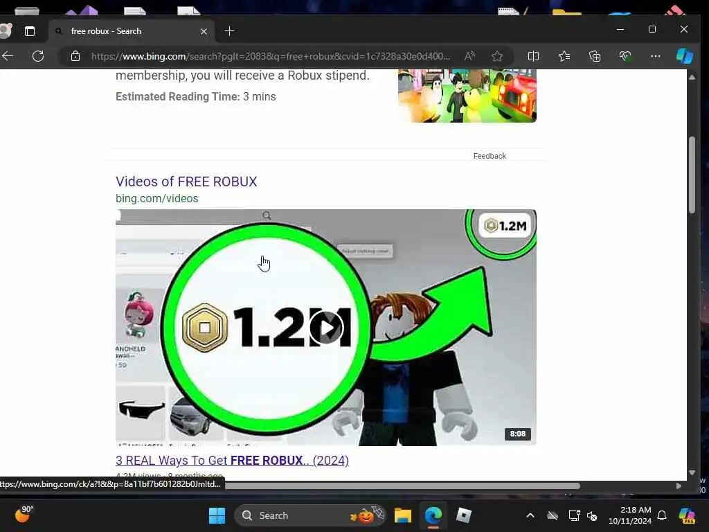Image resolution: width=709 pixels, height=532 pixels.
Task: Open the Collections icon
Action: click(x=595, y=56)
